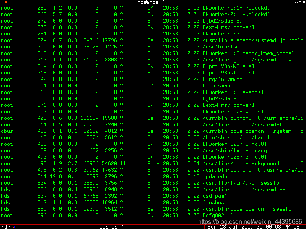Click the /usr/bin/dbus-daemon --session command
The height and width of the screenshot is (229, 306).
253,209
